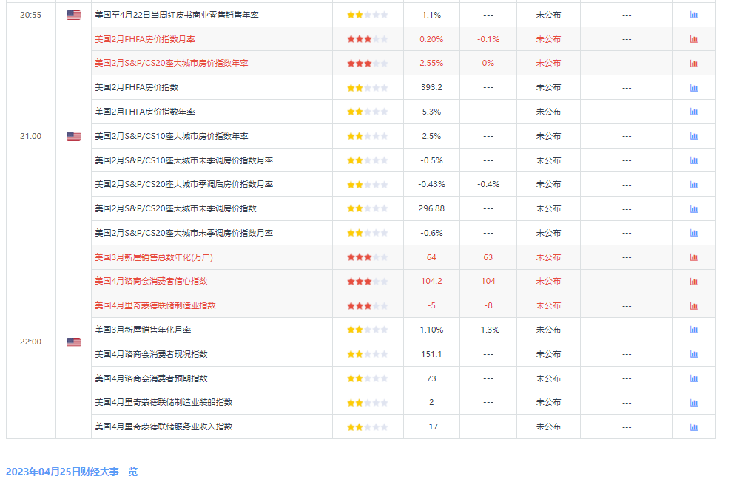Click star rating of 美国4月里奇蒙德联储服务业收入指数
This screenshot has height=479, width=745.
coord(367,427)
